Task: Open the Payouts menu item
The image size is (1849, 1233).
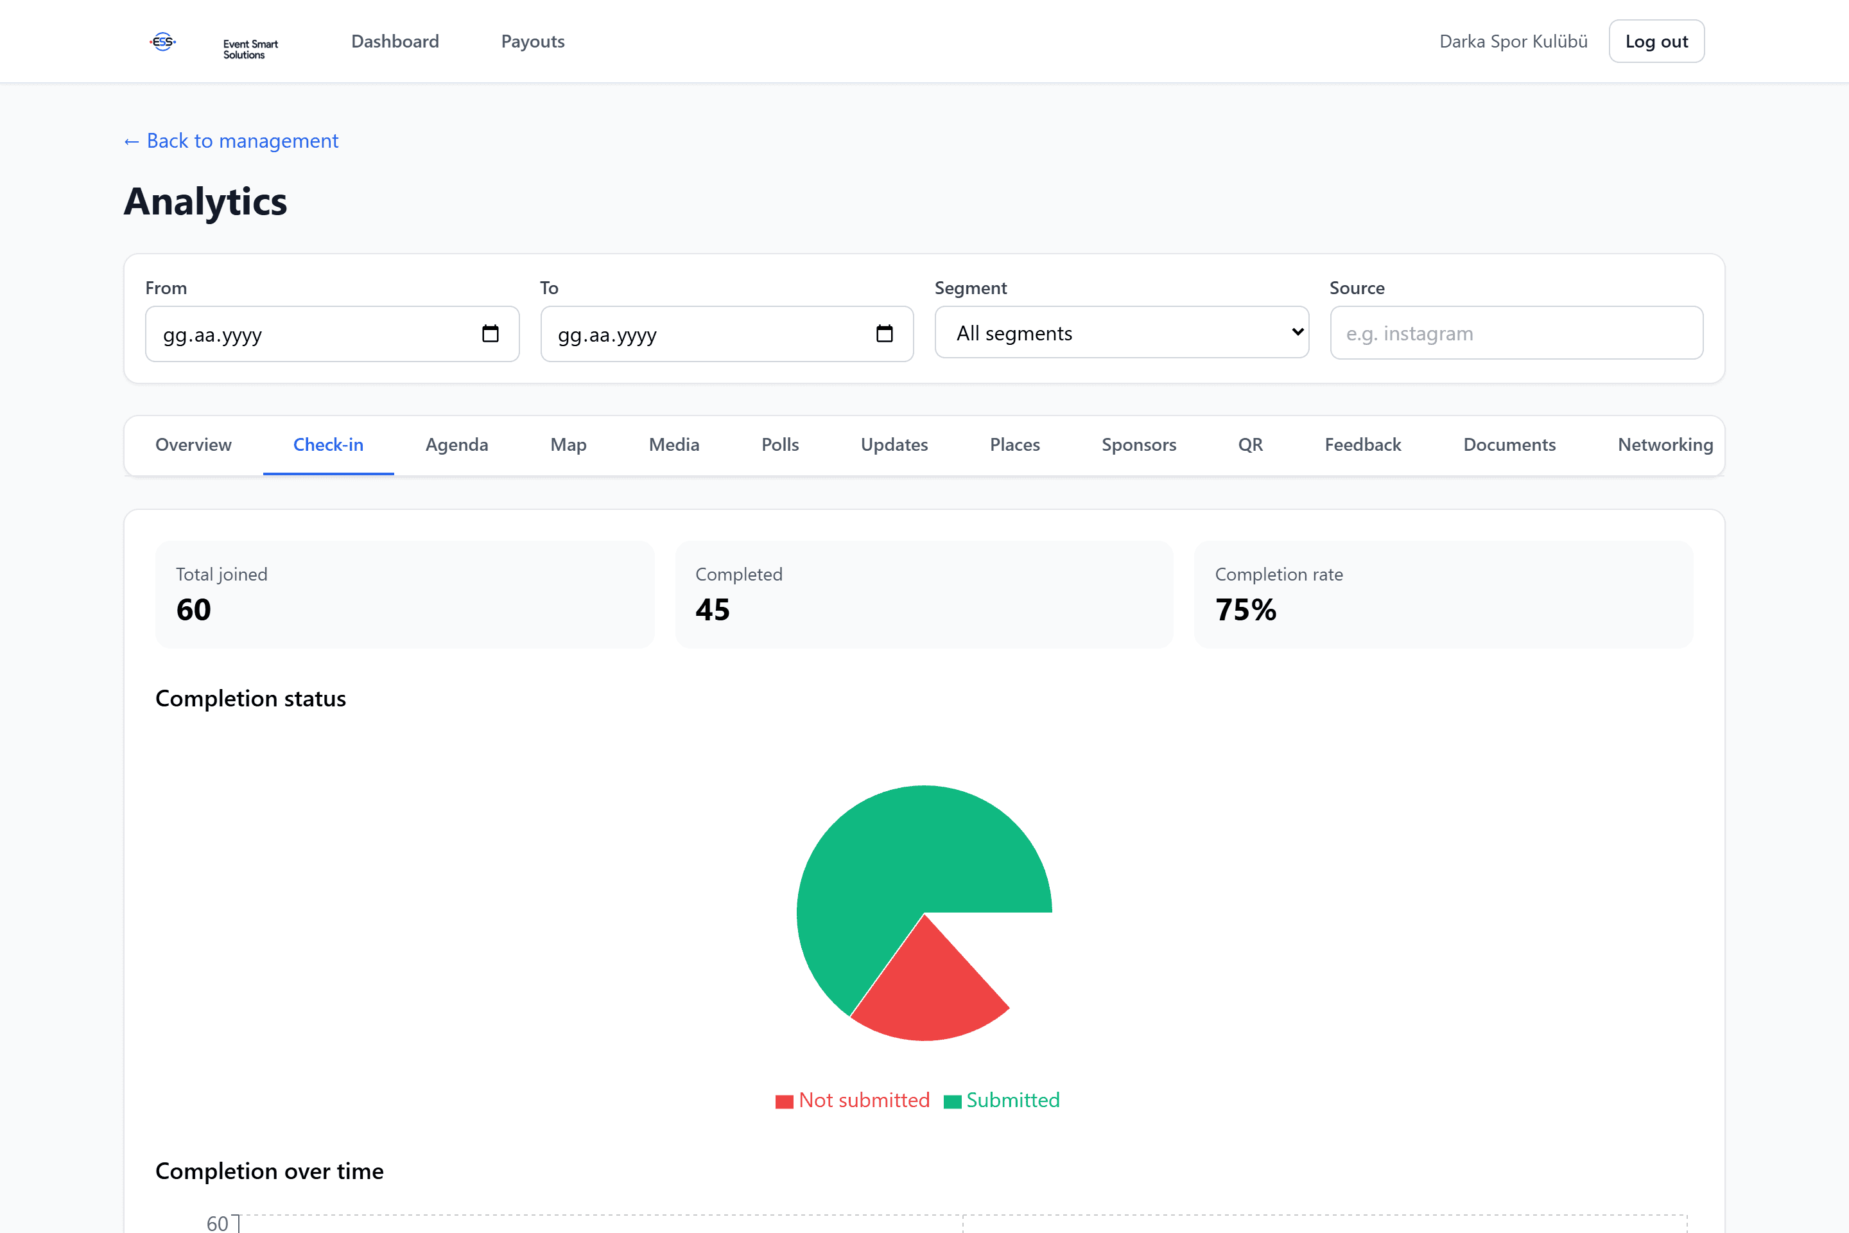Action: pyautogui.click(x=533, y=42)
